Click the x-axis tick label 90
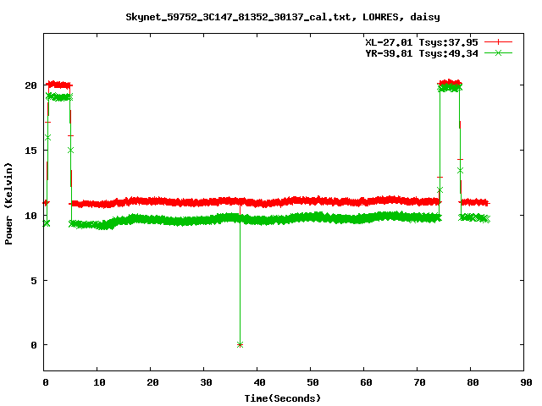This screenshot has width=542, height=406. (x=526, y=382)
